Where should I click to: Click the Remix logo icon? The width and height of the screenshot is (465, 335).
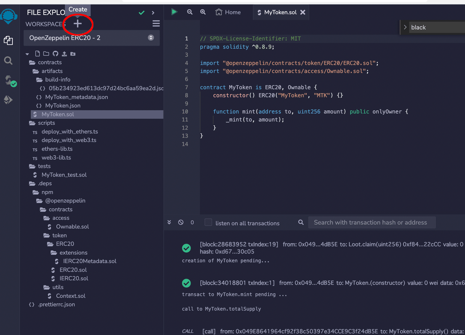click(8, 17)
